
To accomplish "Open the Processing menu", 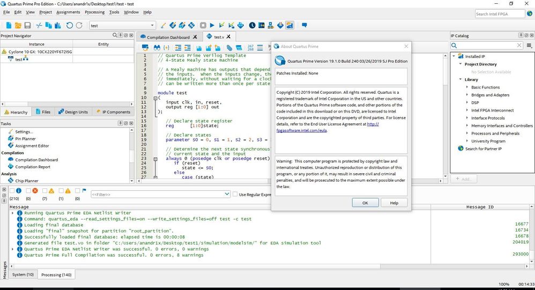I will (x=94, y=12).
